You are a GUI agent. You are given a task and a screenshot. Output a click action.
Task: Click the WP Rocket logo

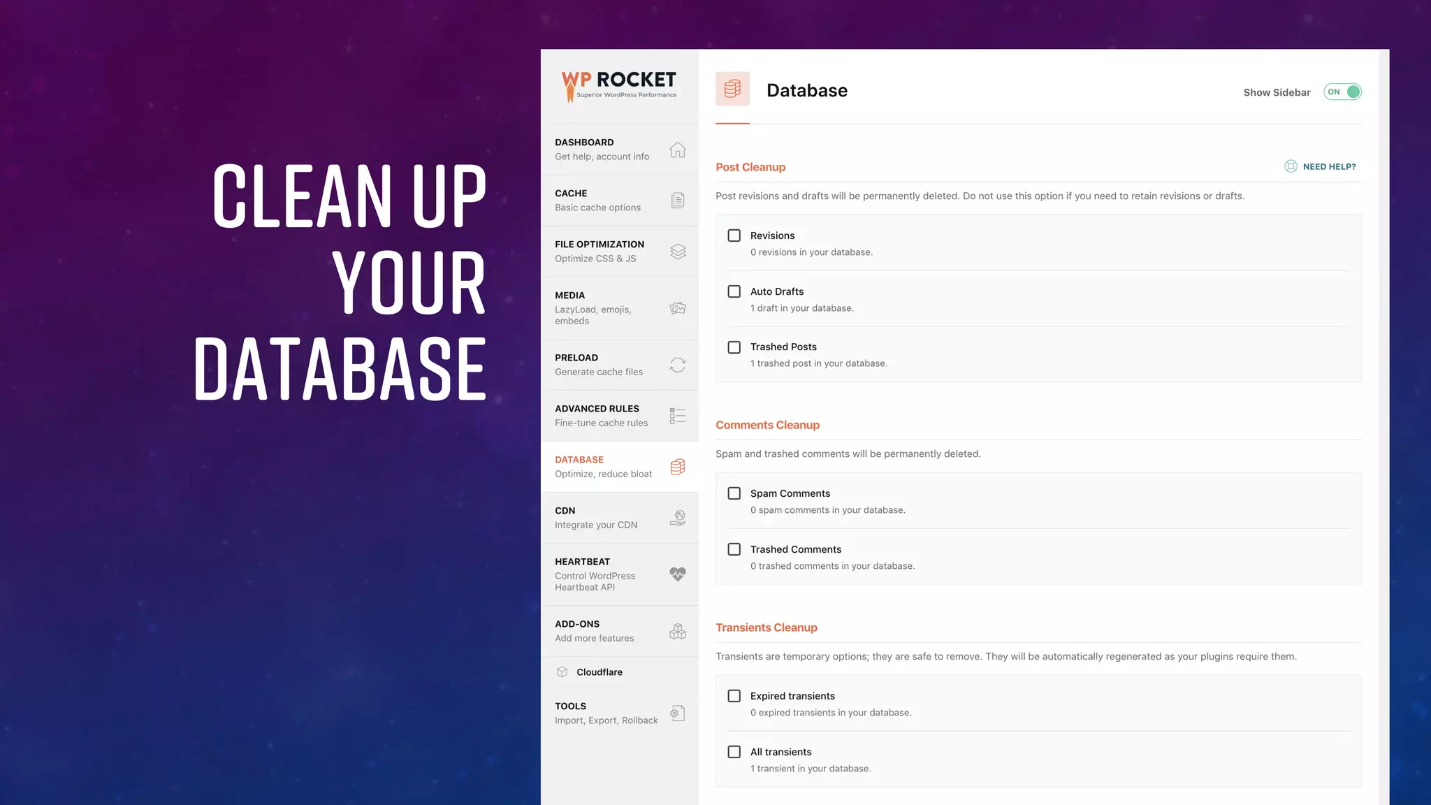tap(619, 86)
